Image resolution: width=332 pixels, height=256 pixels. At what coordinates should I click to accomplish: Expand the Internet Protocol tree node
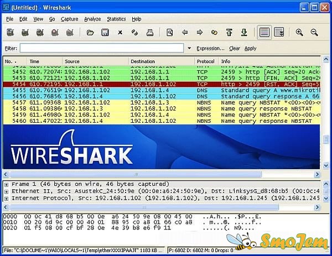tap(6, 198)
